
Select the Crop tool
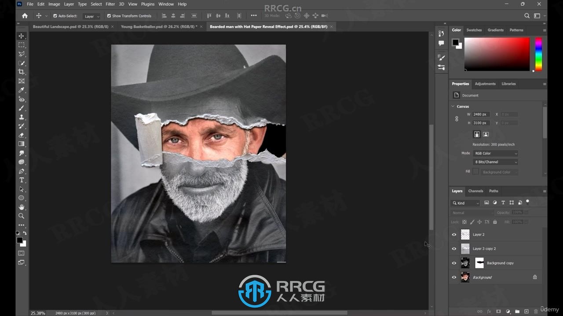coord(21,72)
